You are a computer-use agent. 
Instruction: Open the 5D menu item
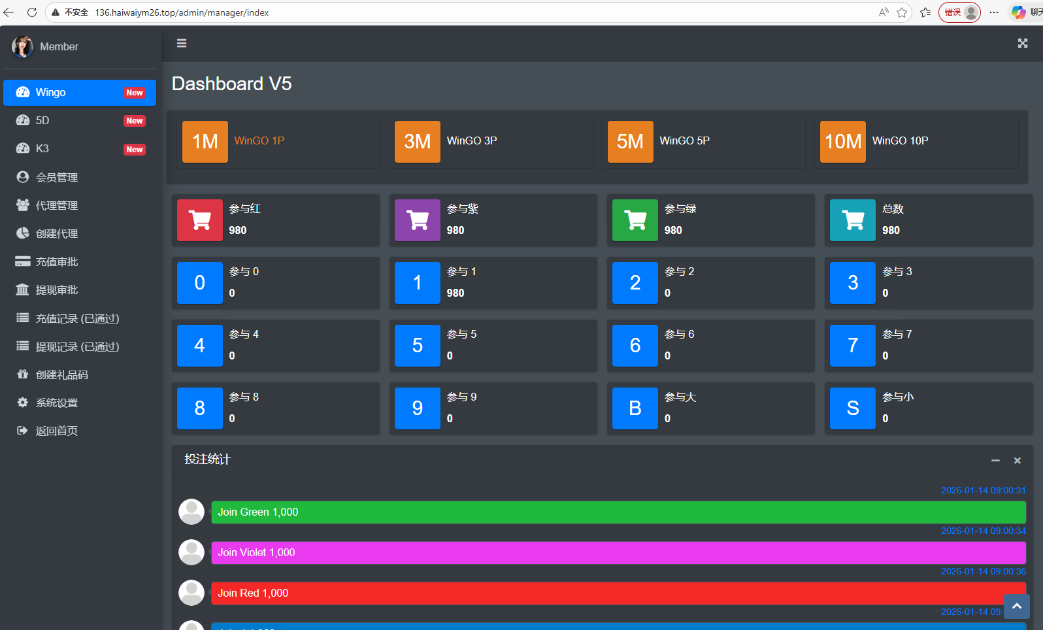(42, 120)
